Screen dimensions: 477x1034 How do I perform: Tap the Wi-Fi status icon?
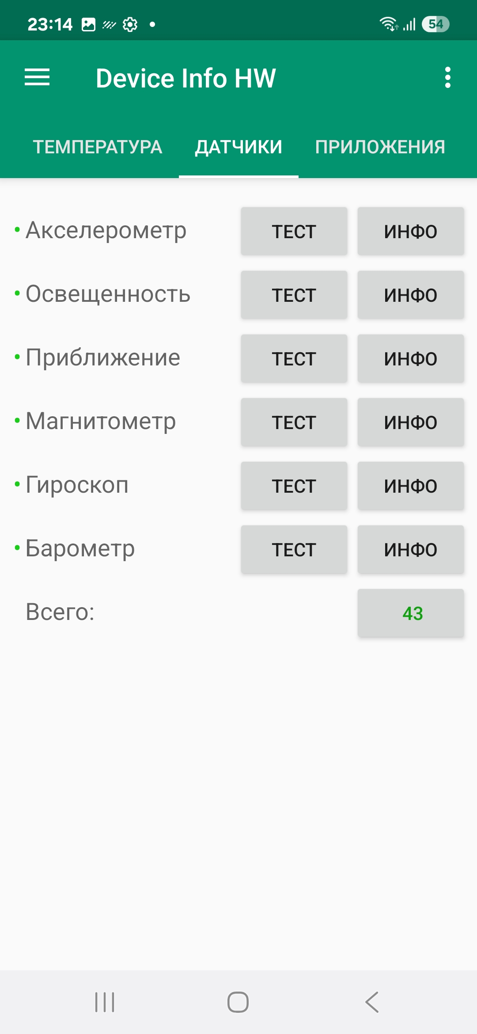[388, 24]
